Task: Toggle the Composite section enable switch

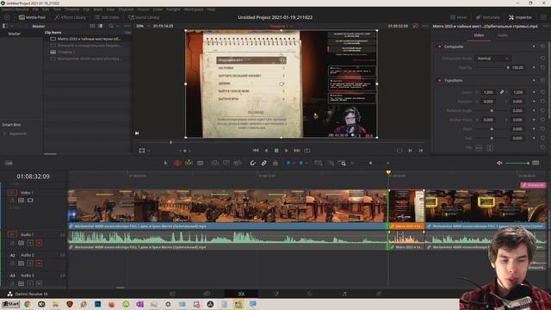Action: pos(439,46)
